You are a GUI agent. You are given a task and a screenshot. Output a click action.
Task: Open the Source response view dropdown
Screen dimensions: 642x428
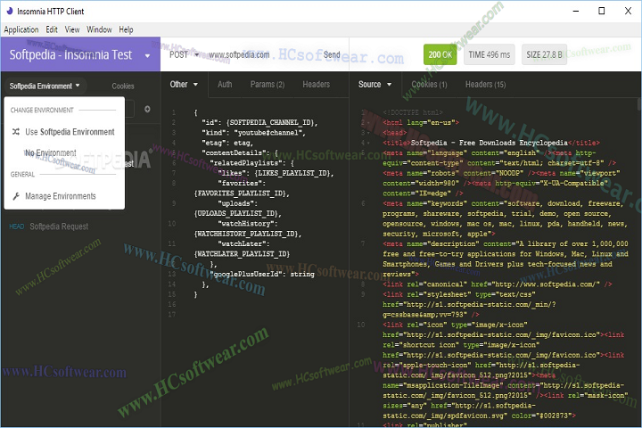(374, 85)
